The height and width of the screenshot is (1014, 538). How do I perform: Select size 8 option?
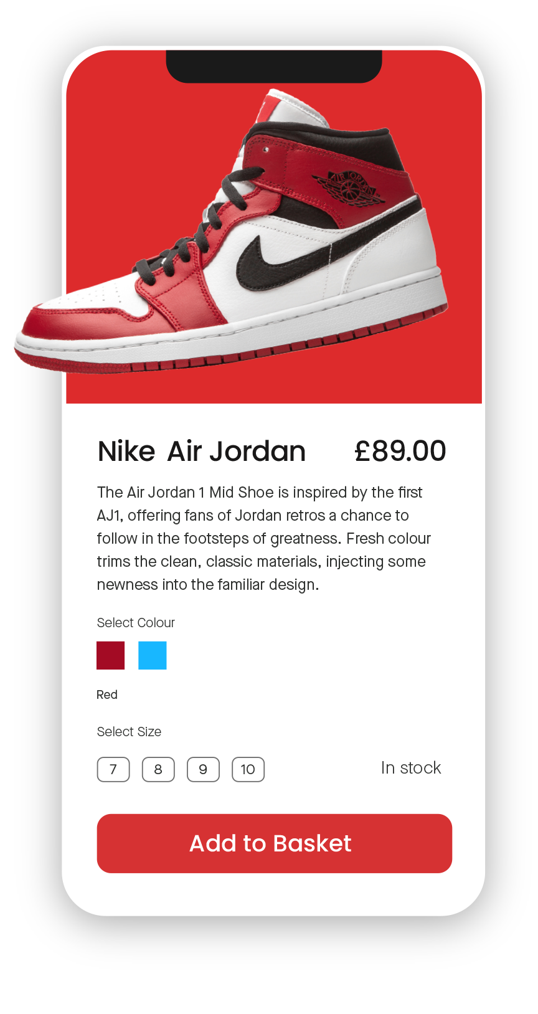[158, 769]
